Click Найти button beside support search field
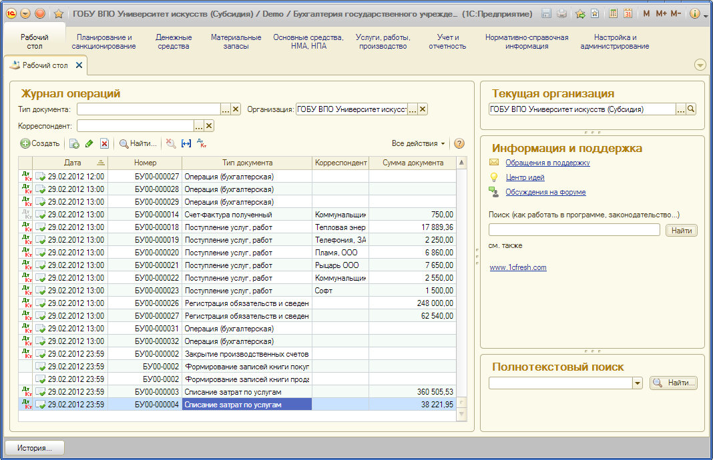Image resolution: width=713 pixels, height=460 pixels. click(x=681, y=231)
